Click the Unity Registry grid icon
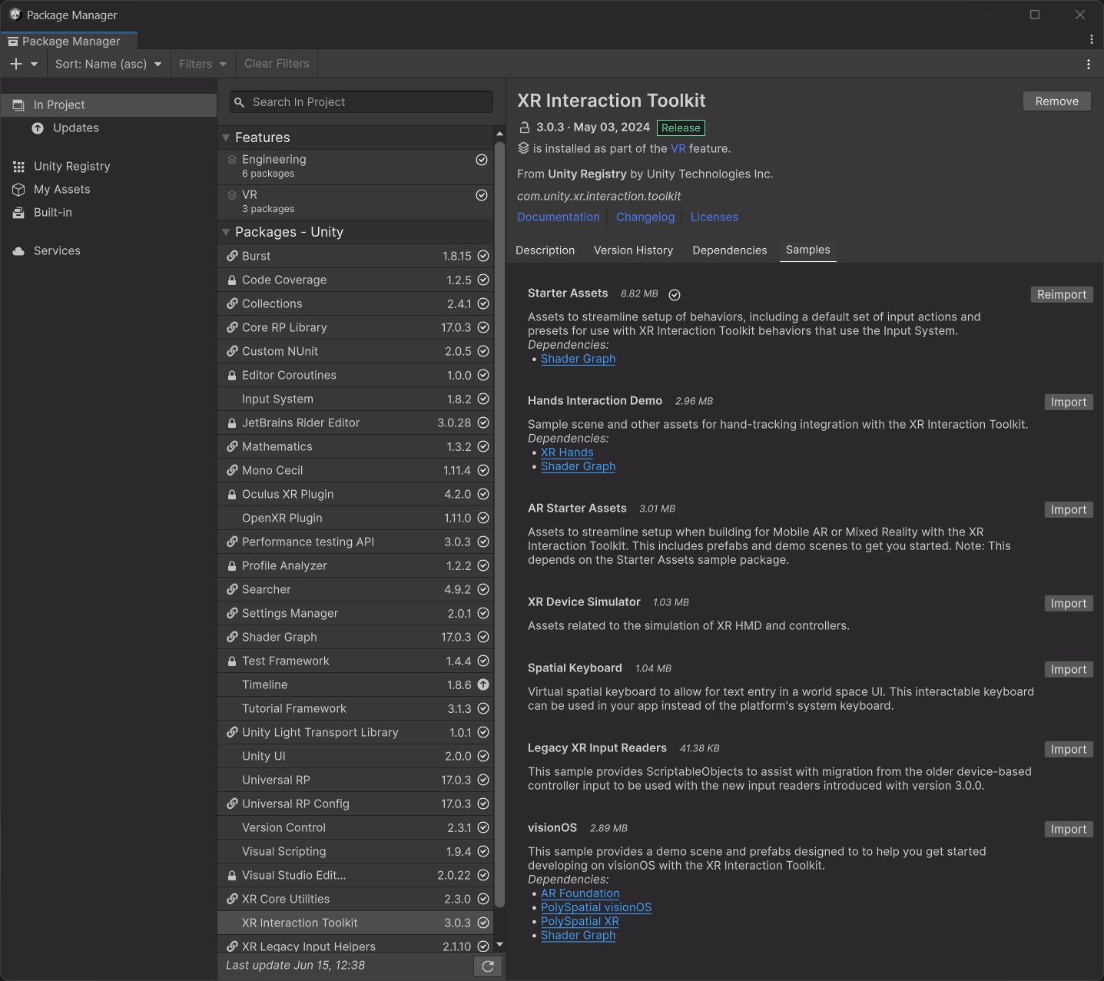 click(18, 167)
